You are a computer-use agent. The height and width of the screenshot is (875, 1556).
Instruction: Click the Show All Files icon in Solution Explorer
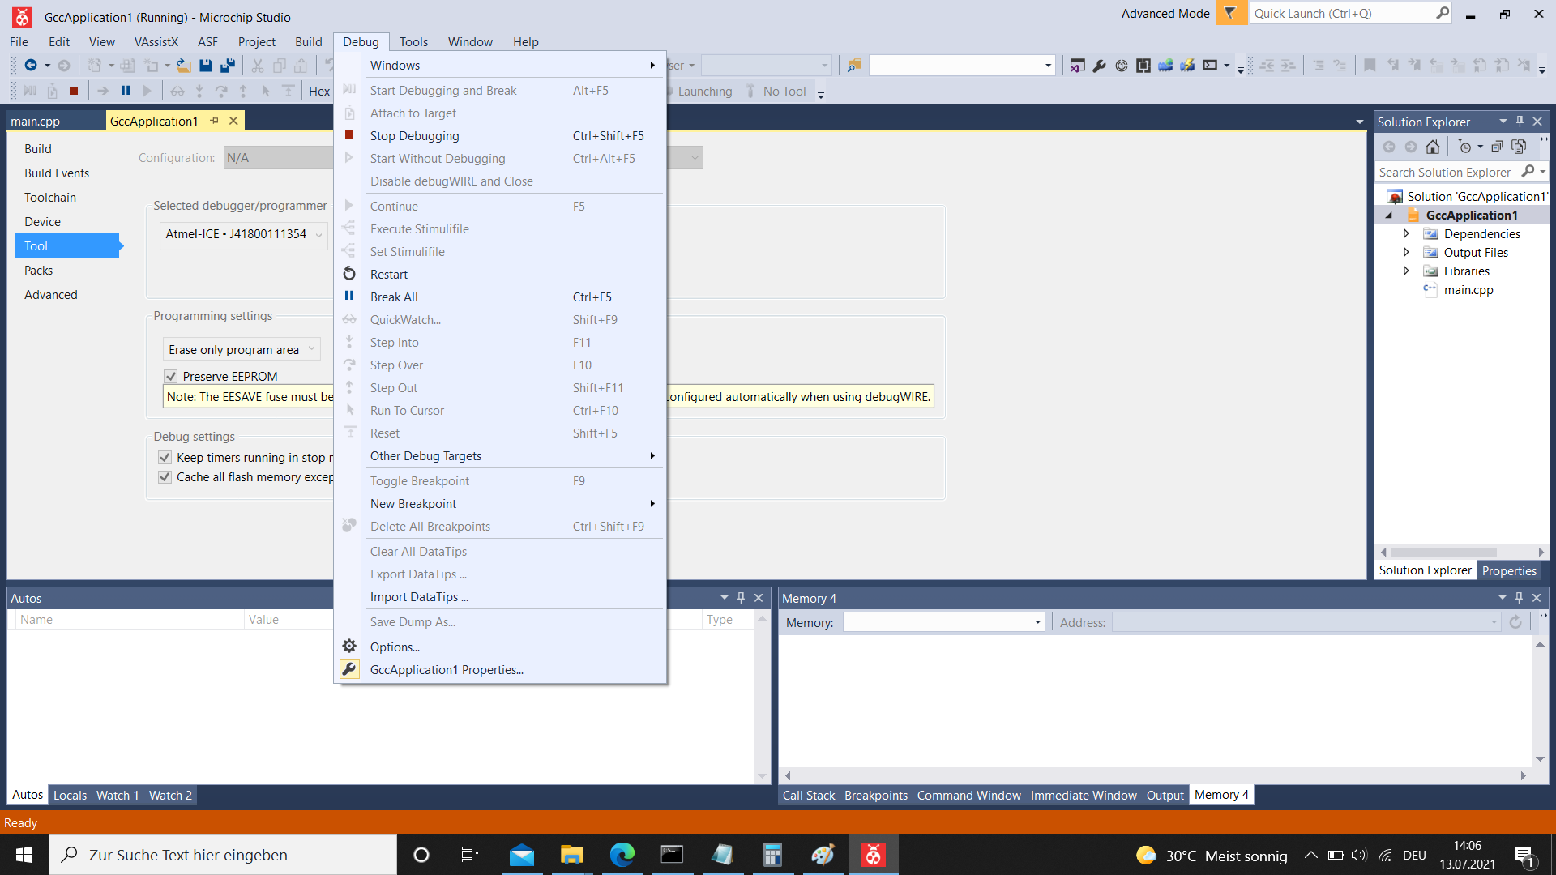[1519, 147]
